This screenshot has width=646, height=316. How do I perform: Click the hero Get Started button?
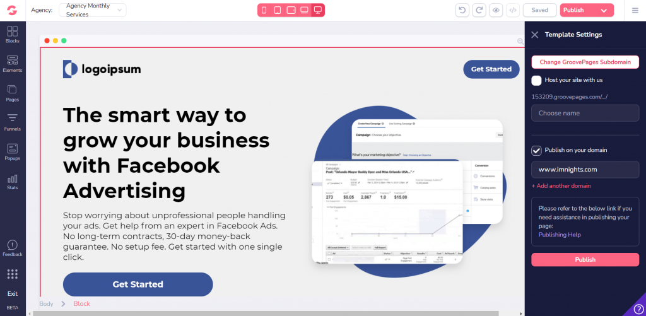(x=138, y=284)
